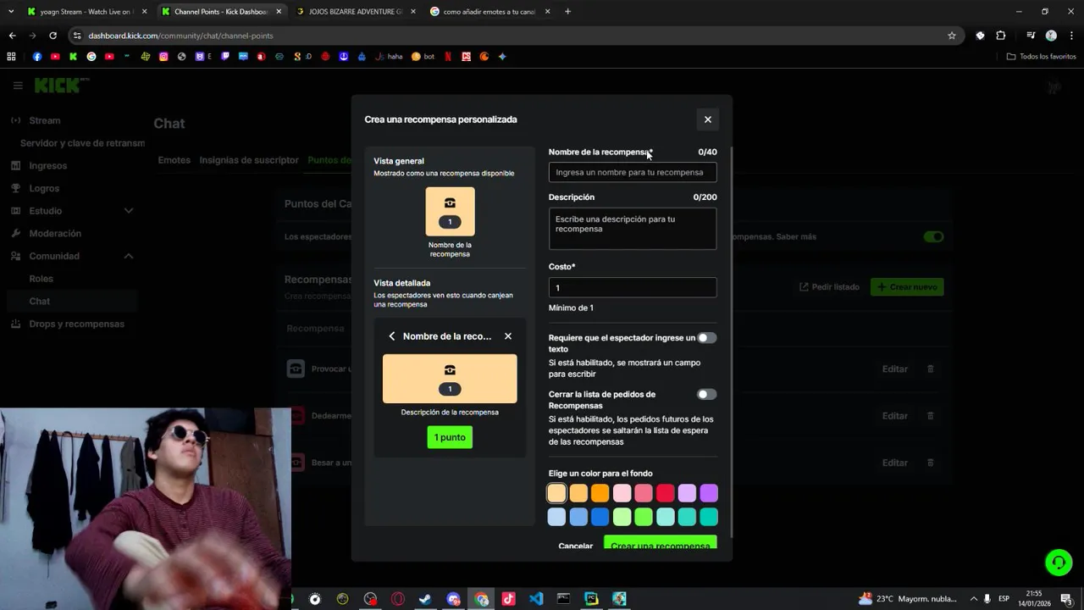Click the browser address bar URL
This screenshot has height=610, width=1084.
(x=180, y=36)
